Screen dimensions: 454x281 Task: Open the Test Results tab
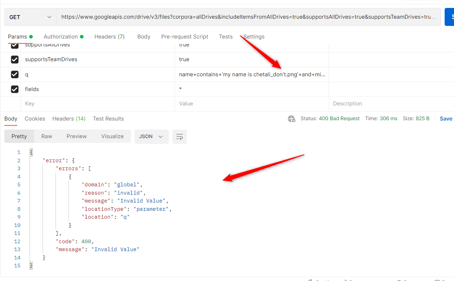coord(108,119)
